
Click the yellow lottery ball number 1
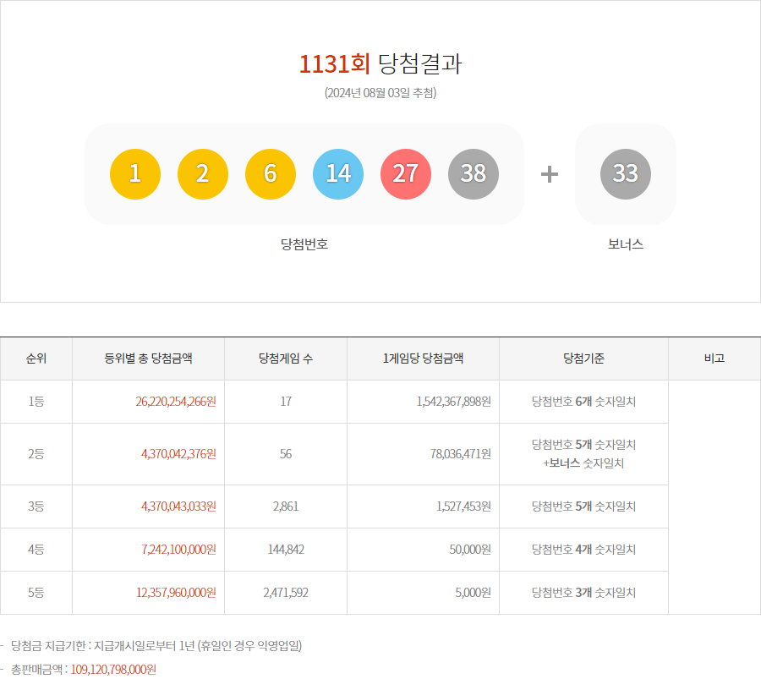click(x=135, y=173)
